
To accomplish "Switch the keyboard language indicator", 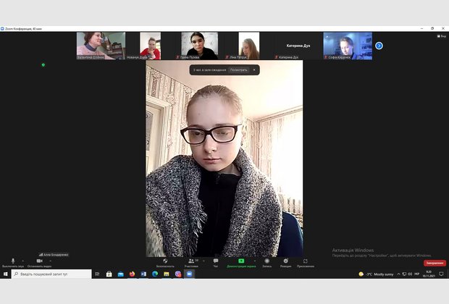I will pyautogui.click(x=416, y=274).
